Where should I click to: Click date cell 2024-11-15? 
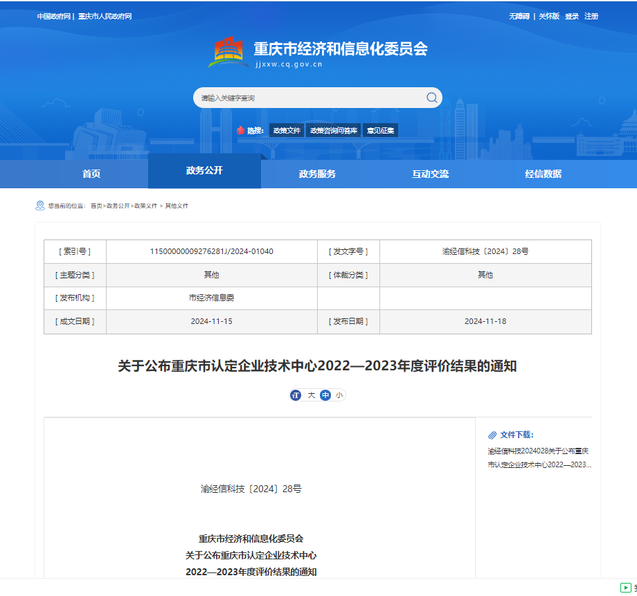212,321
